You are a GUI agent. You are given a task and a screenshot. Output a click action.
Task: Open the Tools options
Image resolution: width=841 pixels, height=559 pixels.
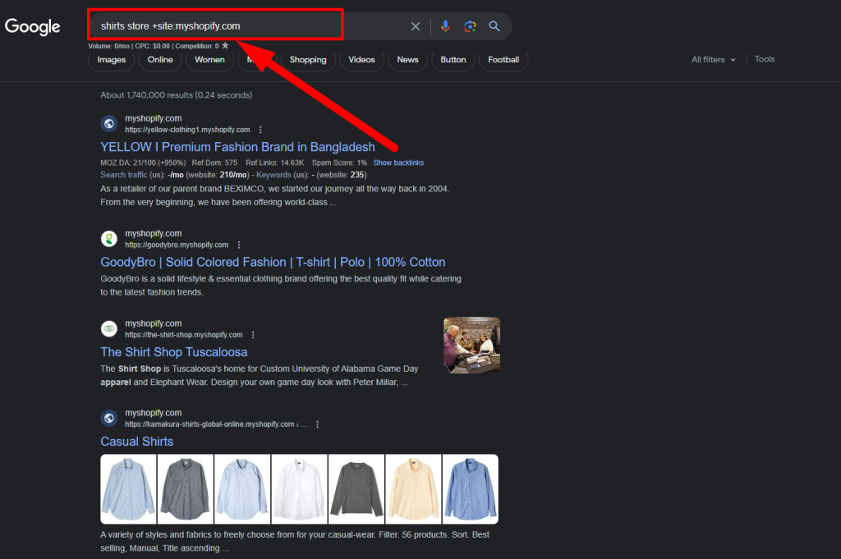[x=765, y=59]
